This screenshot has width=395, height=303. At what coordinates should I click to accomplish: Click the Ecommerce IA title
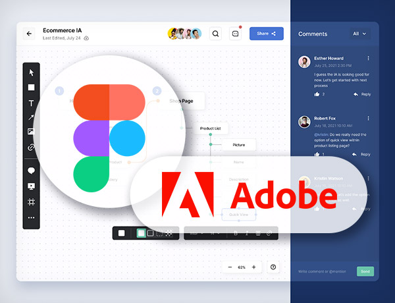[63, 30]
